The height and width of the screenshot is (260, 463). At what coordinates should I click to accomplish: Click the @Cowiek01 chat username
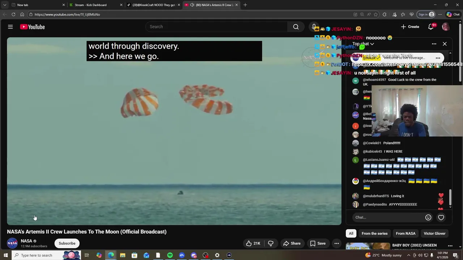(372, 143)
